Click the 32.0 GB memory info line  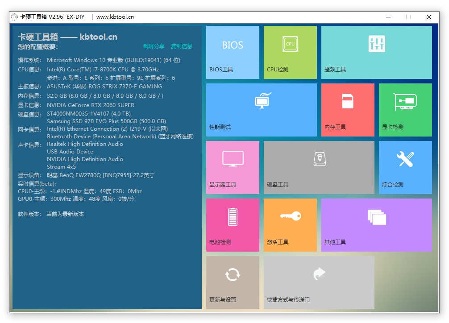tap(105, 95)
